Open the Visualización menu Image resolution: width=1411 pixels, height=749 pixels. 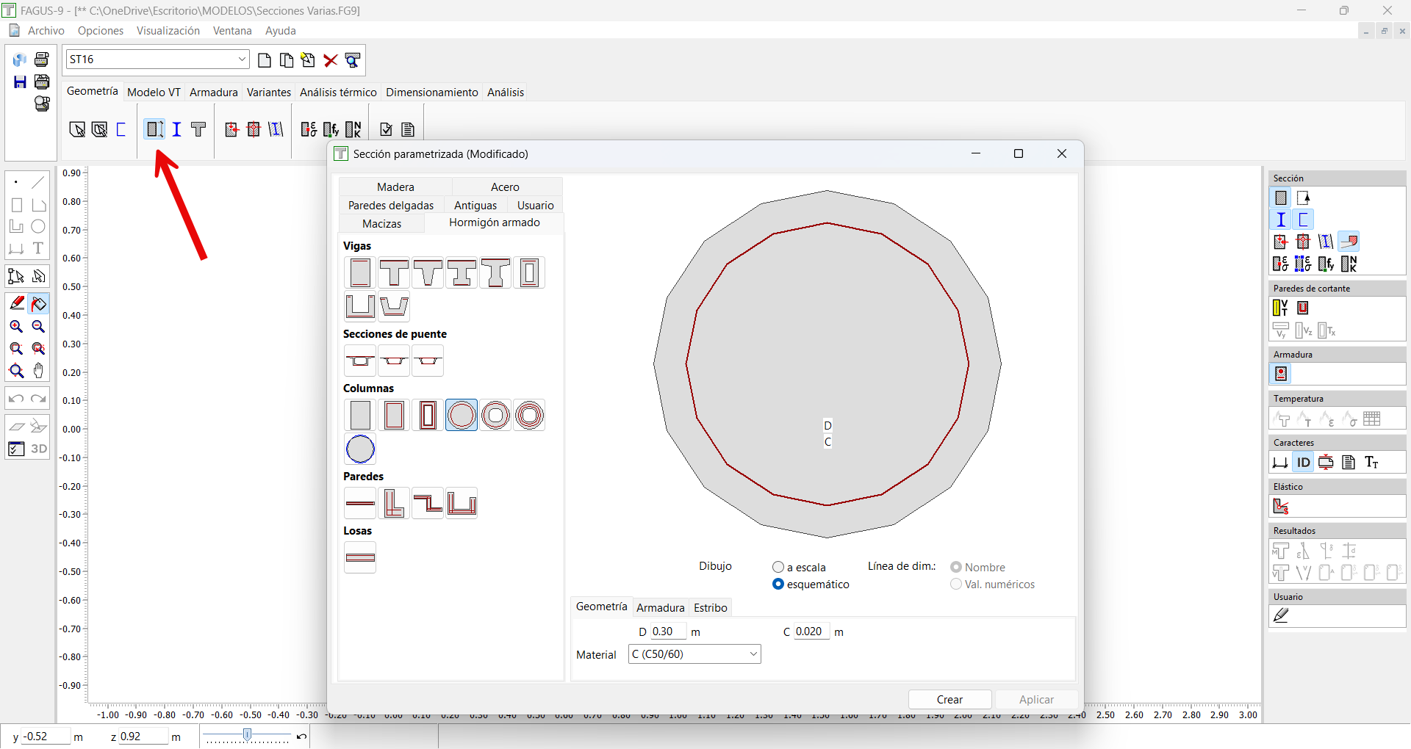coord(168,31)
